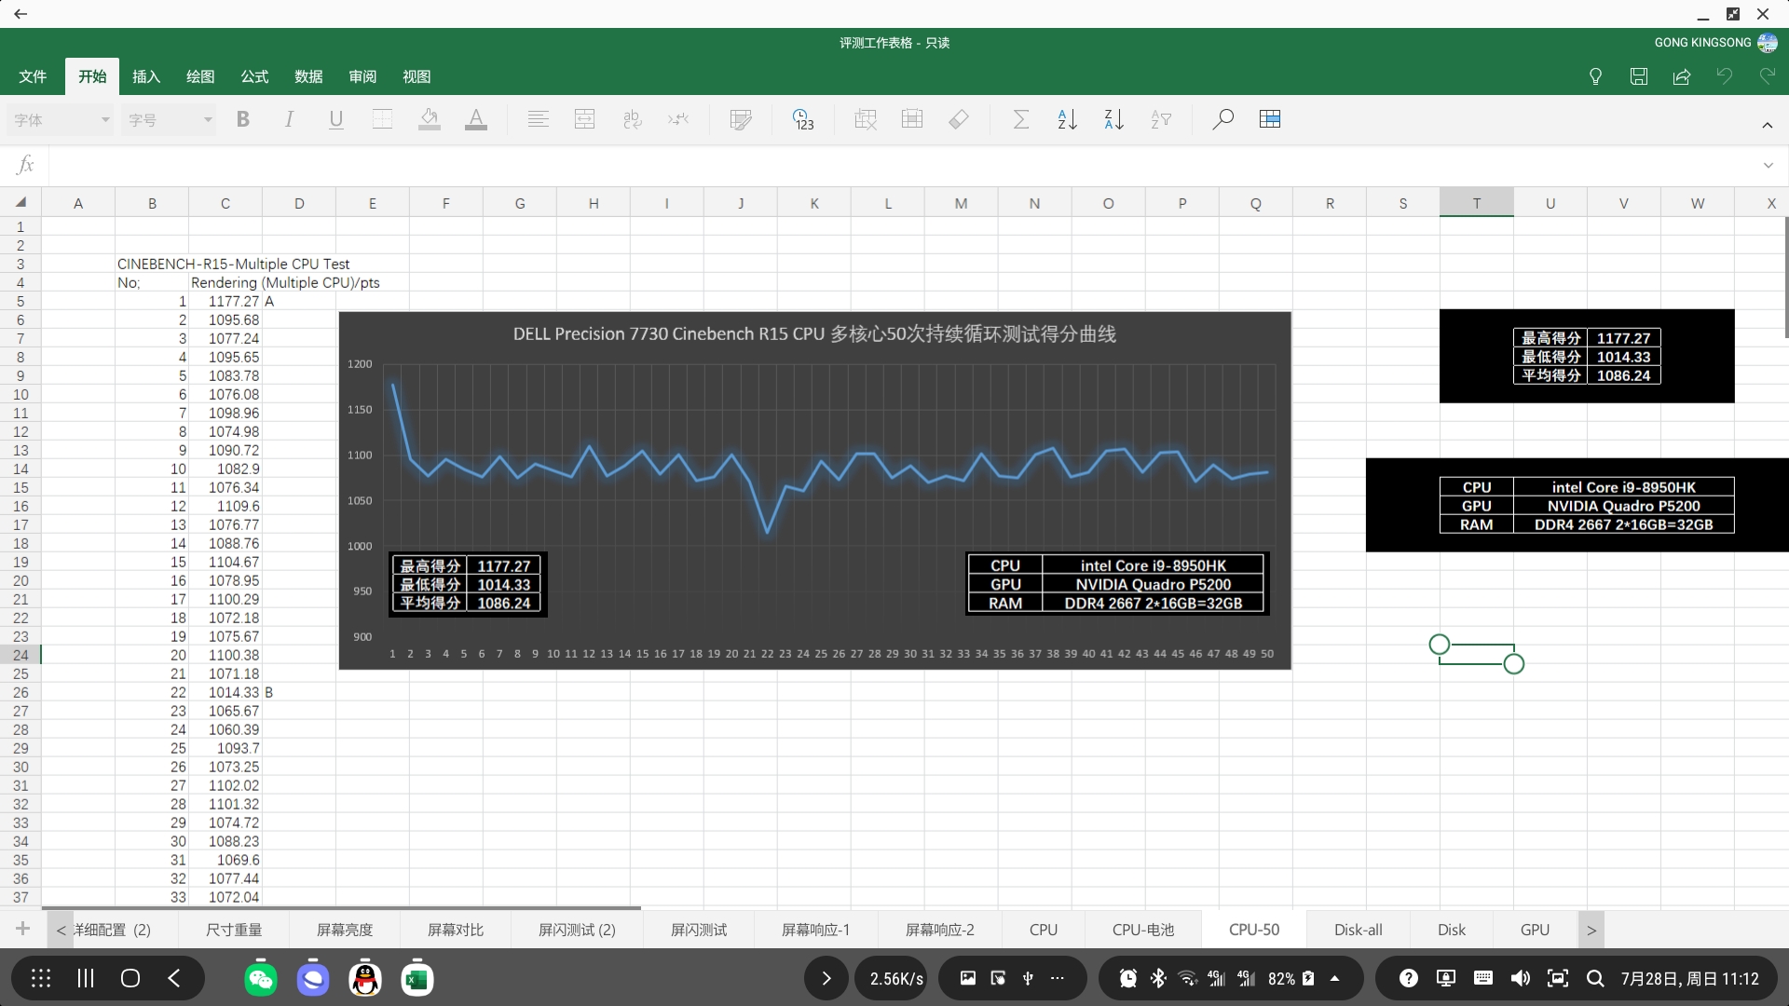
Task: Sort ascending A to Z
Action: [1068, 119]
